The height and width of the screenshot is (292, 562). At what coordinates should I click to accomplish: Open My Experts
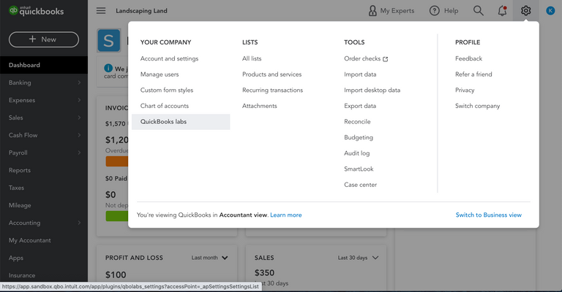[391, 11]
